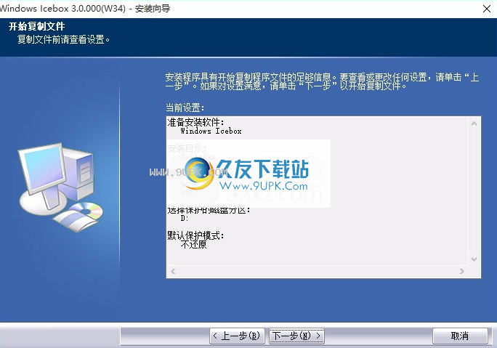This screenshot has width=497, height=348.
Task: Click the 下一步(N) next button
Action: tap(296, 336)
